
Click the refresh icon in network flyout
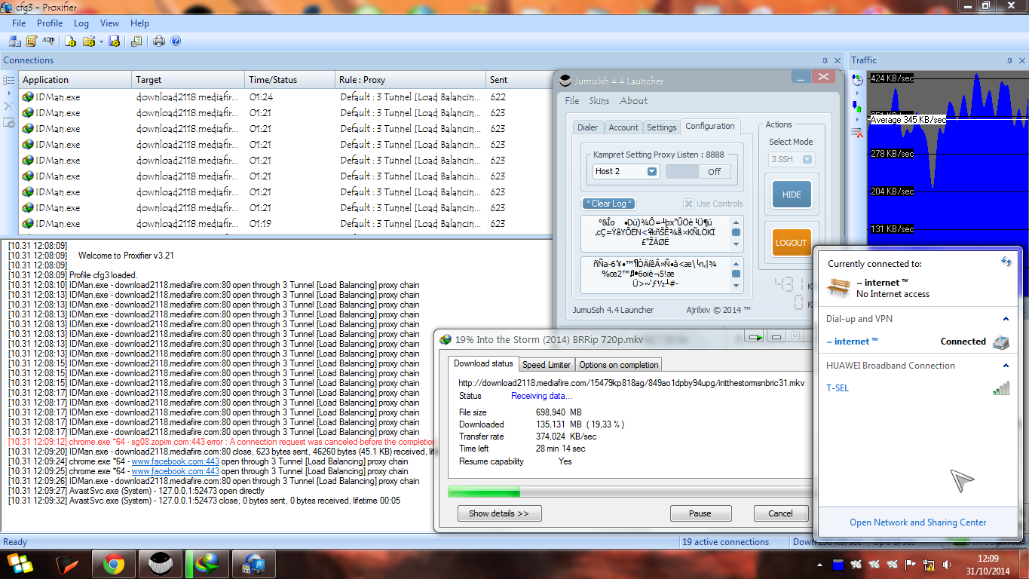pyautogui.click(x=1006, y=262)
